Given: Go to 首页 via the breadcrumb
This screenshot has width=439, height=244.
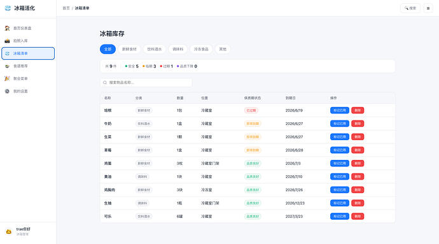Looking at the screenshot, I should coord(66,8).
